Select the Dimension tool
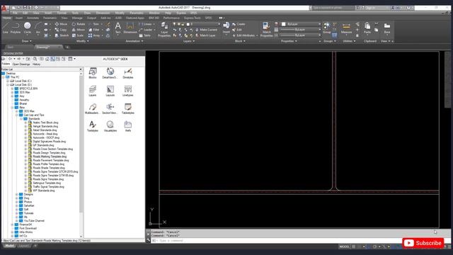Viewport: 453px width, 255px height. point(130,28)
